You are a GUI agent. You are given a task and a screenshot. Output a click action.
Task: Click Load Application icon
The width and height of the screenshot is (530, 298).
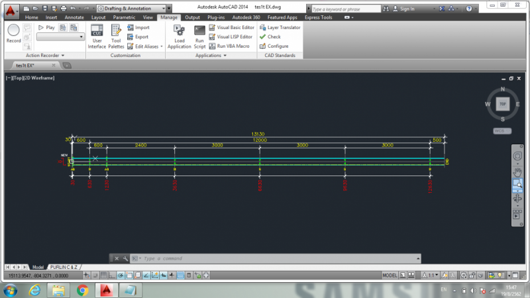coord(179,36)
